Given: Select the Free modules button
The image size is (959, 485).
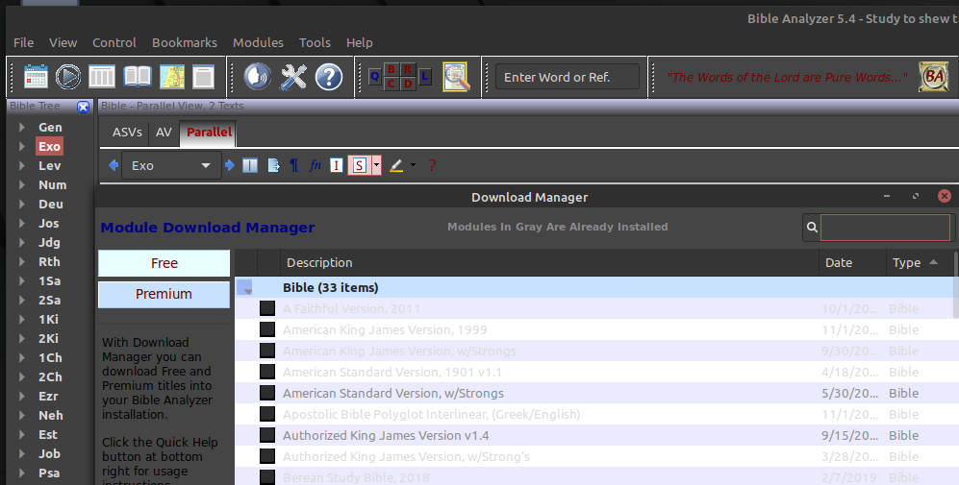Looking at the screenshot, I should (164, 263).
